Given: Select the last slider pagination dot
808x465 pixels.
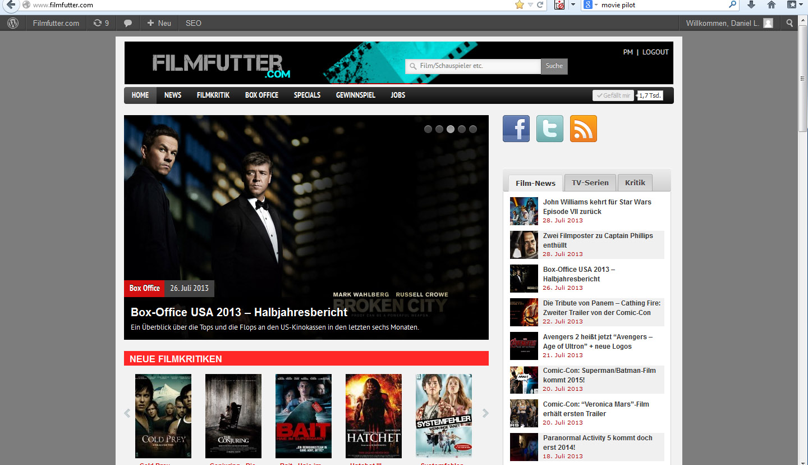Looking at the screenshot, I should click(473, 129).
